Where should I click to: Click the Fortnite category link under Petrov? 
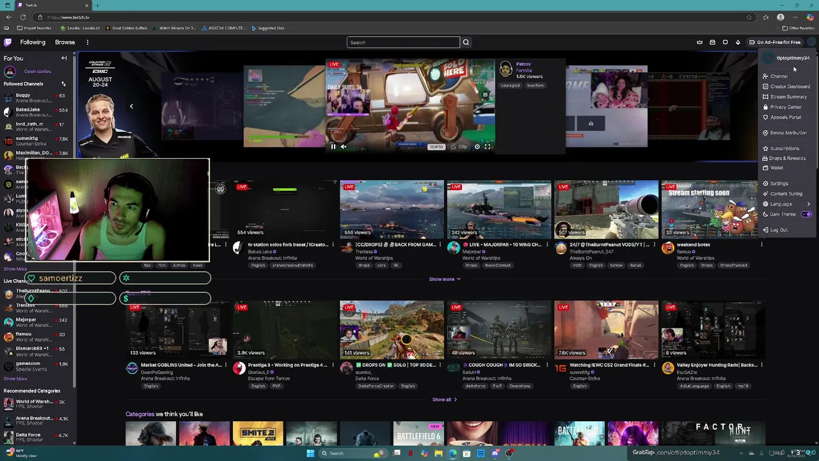[524, 70]
